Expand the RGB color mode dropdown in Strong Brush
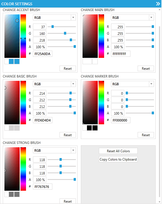 pos(54,150)
